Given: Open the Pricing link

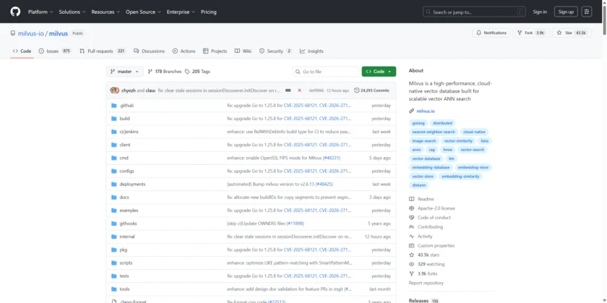Looking at the screenshot, I should [x=209, y=12].
